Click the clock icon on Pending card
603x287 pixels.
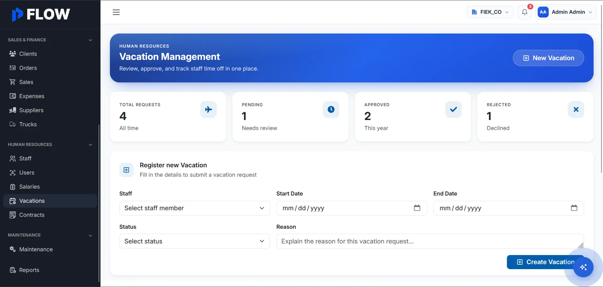click(x=331, y=109)
